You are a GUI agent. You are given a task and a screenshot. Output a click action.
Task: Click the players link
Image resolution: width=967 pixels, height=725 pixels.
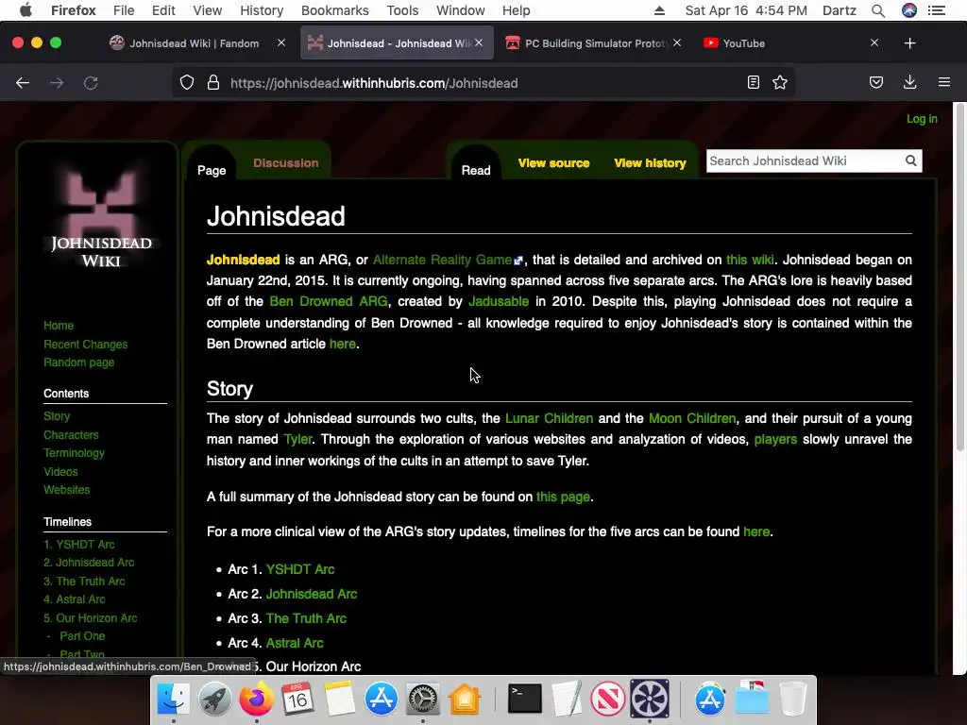[775, 439]
